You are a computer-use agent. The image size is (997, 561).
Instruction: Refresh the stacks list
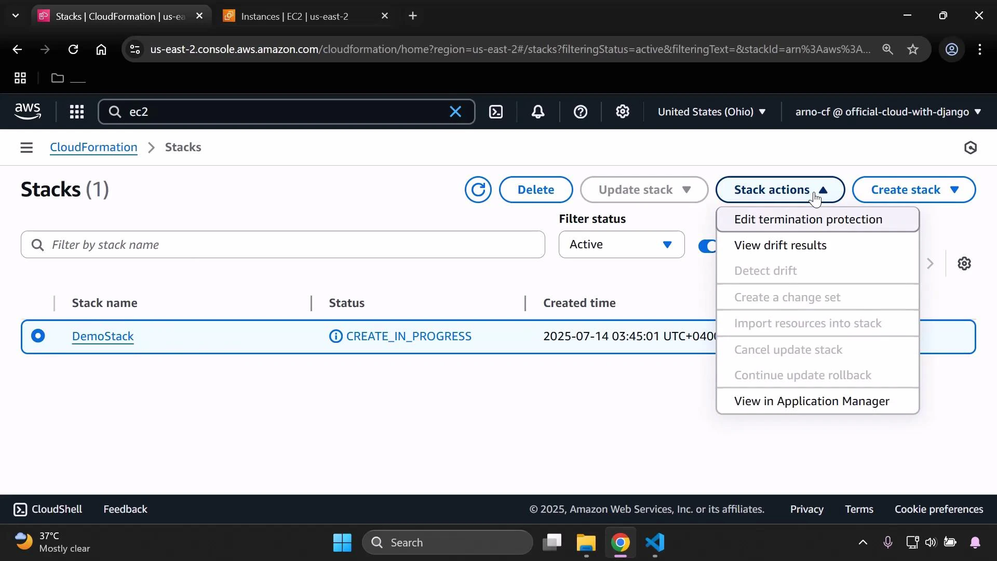(x=478, y=190)
